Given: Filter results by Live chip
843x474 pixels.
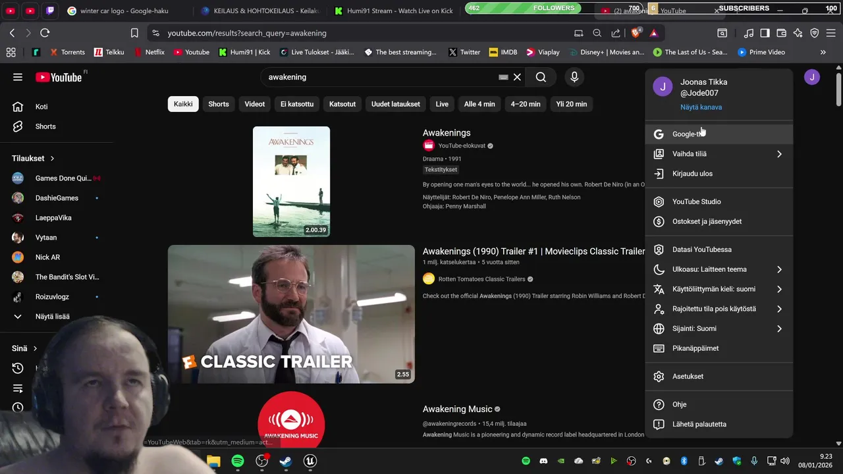Looking at the screenshot, I should pos(442,104).
